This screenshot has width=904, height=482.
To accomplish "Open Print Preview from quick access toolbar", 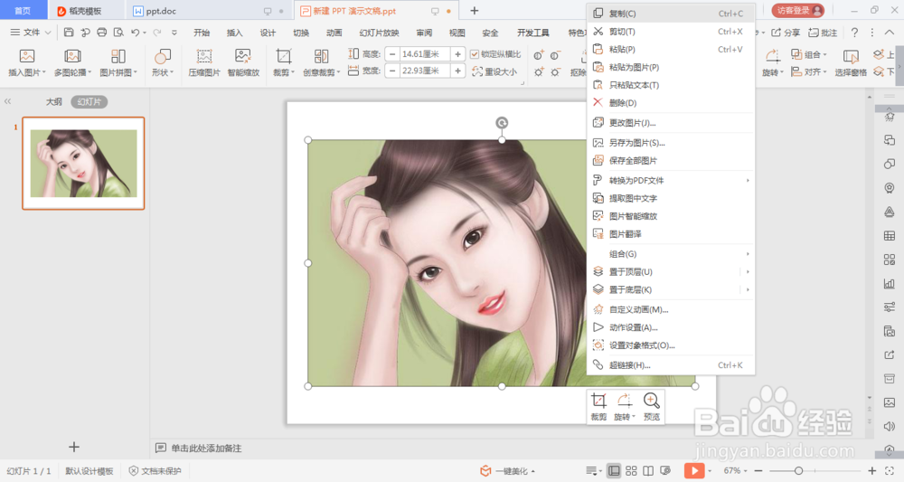I will 118,33.
